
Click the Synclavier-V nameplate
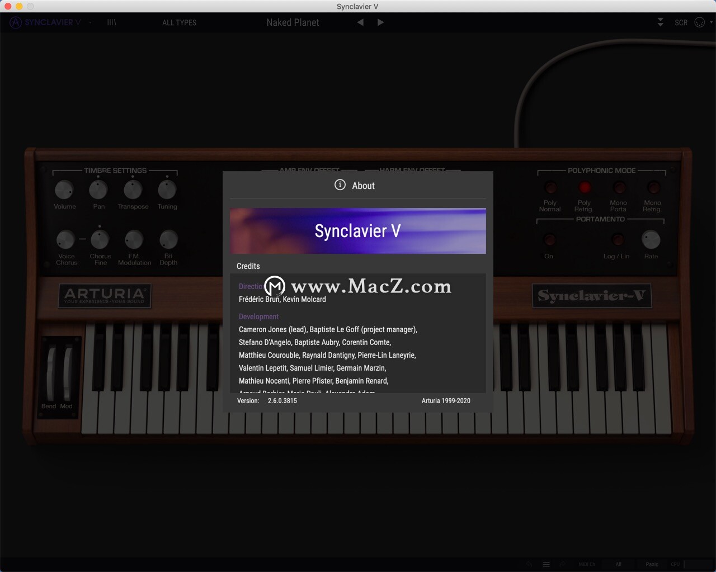click(591, 296)
